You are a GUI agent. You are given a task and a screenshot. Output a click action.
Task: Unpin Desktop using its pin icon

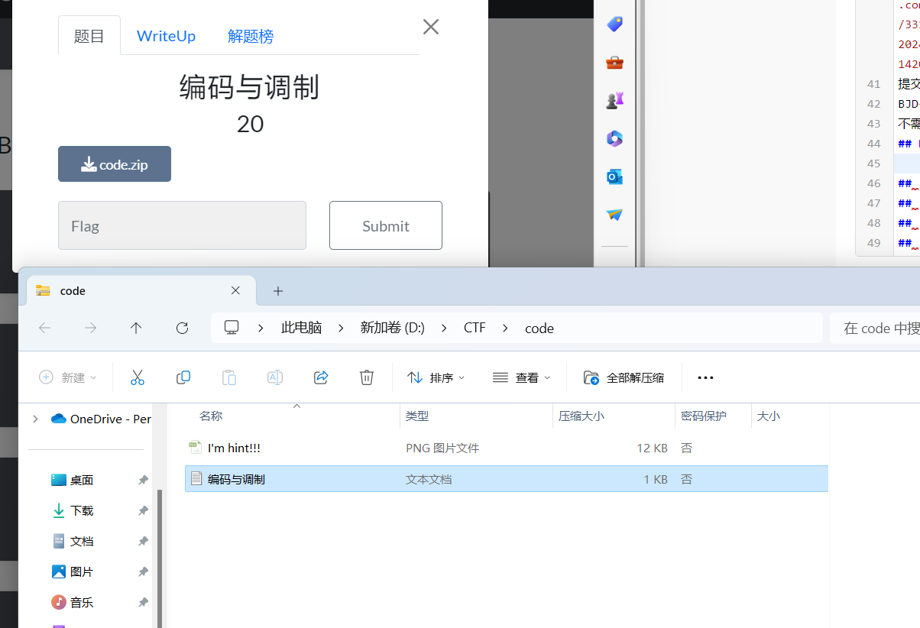(143, 480)
